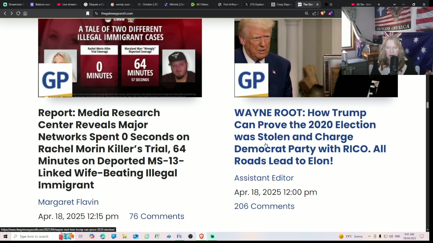Open the microphone tray icon
433x243 pixels.
(x=380, y=236)
